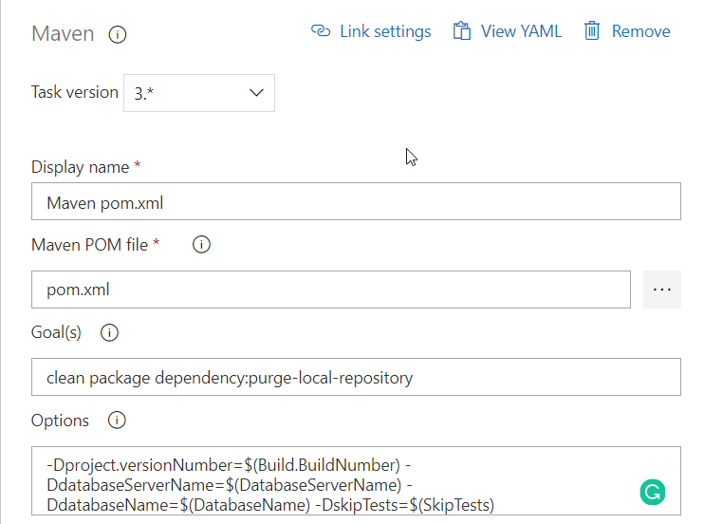Focus the Display name field 'Maven pom.xml'
Screen dimensions: 704x524
coord(356,202)
